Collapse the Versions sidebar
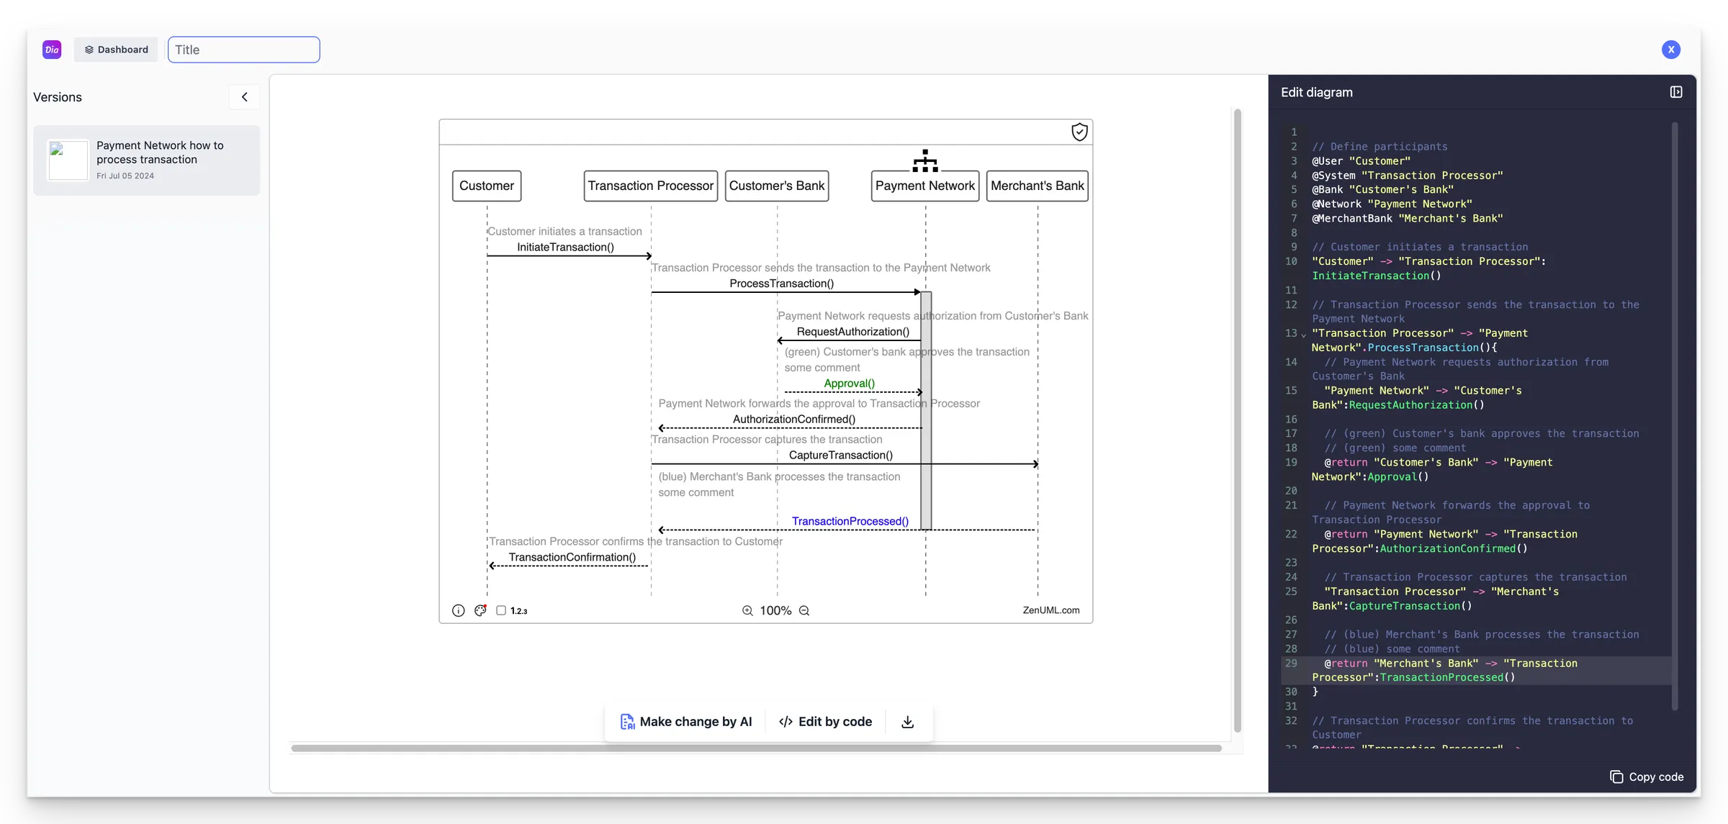This screenshot has height=824, width=1728. pos(244,96)
